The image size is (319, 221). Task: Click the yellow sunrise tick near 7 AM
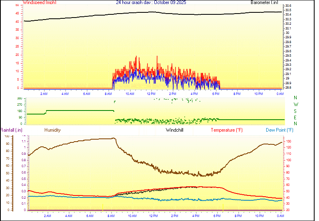tap(103, 208)
